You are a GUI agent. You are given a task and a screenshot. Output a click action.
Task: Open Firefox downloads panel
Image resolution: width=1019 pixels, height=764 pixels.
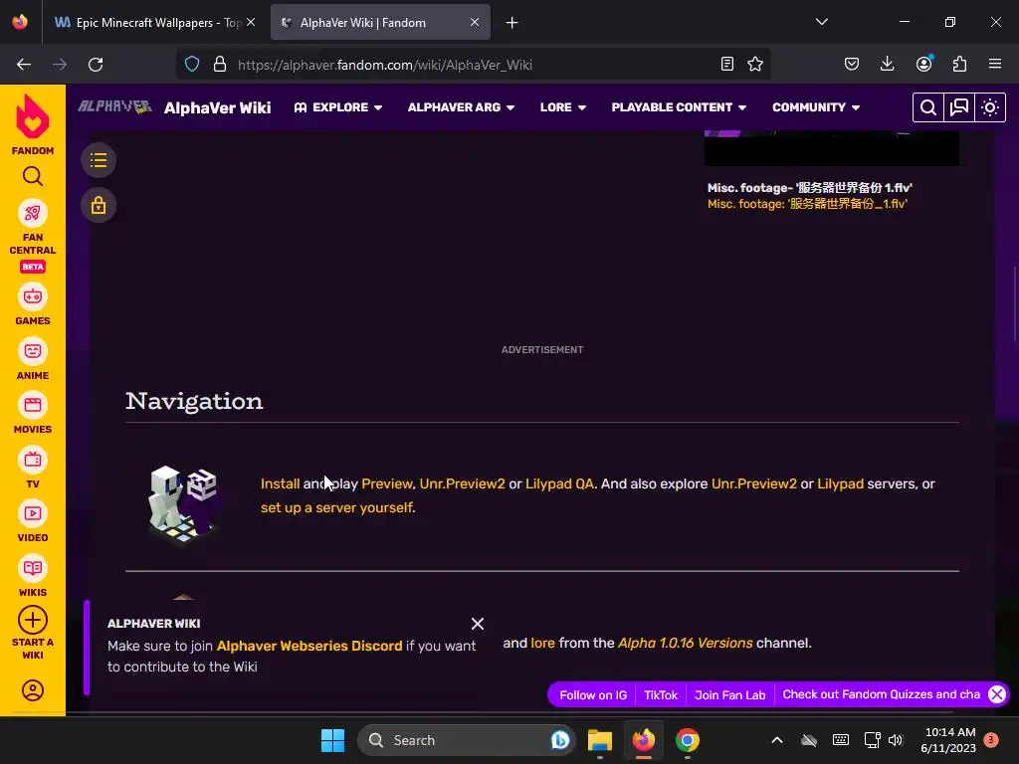887,64
